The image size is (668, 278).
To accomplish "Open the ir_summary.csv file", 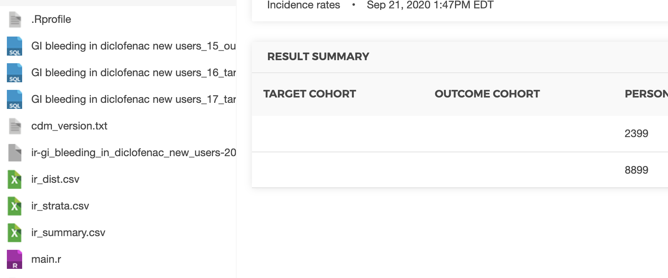I will (68, 233).
